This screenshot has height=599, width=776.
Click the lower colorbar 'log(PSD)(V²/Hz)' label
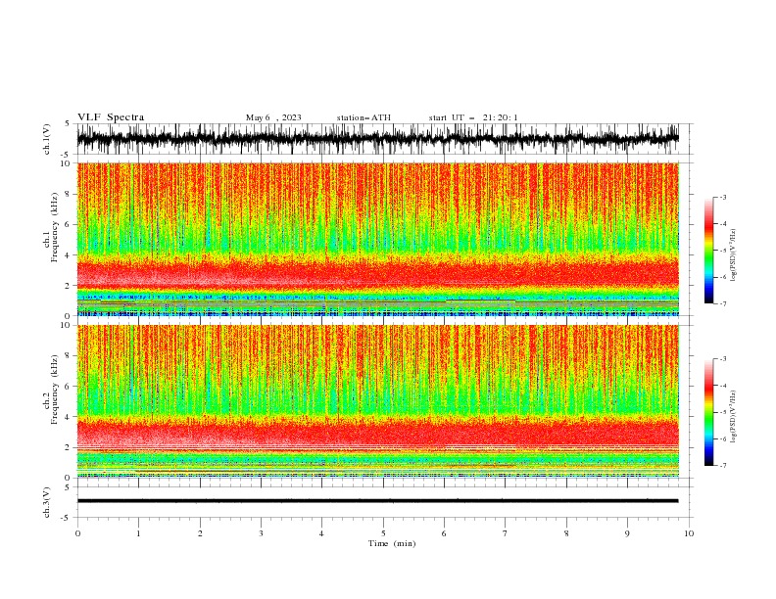pyautogui.click(x=733, y=417)
